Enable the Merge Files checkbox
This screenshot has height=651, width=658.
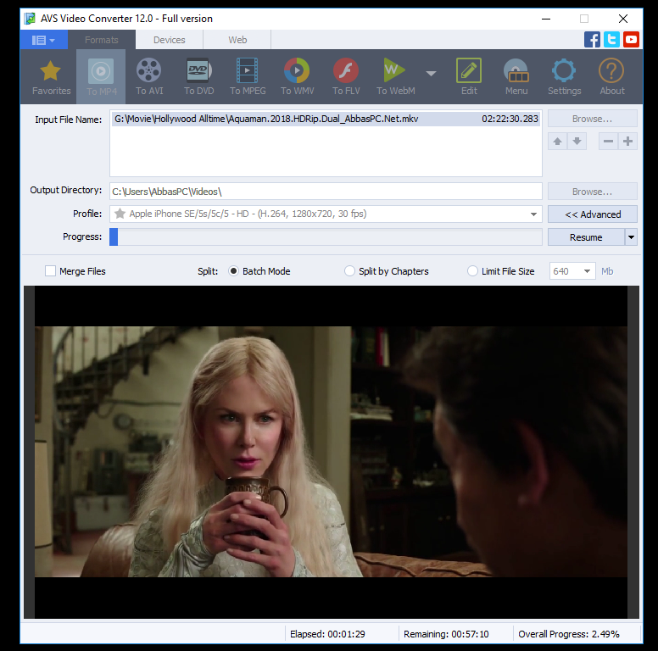pyautogui.click(x=50, y=271)
